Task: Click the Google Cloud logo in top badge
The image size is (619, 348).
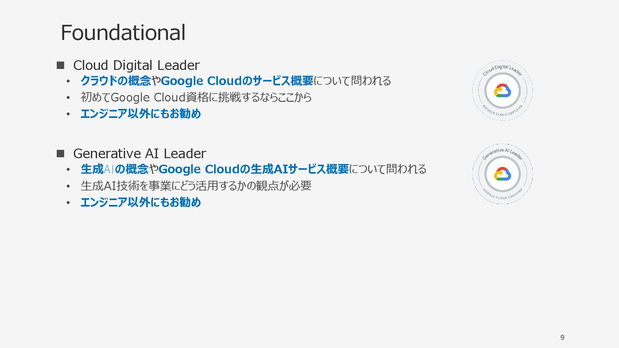Action: point(502,91)
